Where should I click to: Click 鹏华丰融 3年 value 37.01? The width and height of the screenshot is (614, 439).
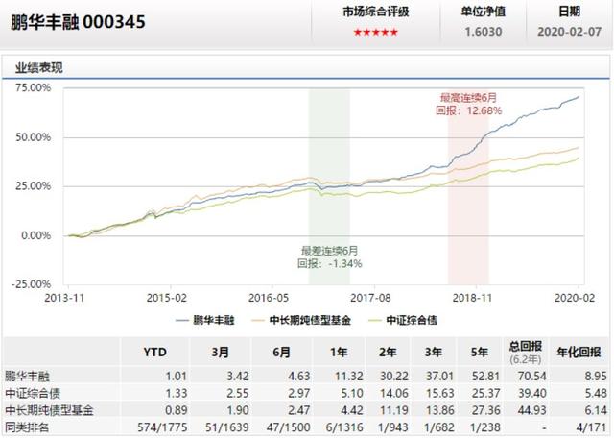tap(440, 377)
